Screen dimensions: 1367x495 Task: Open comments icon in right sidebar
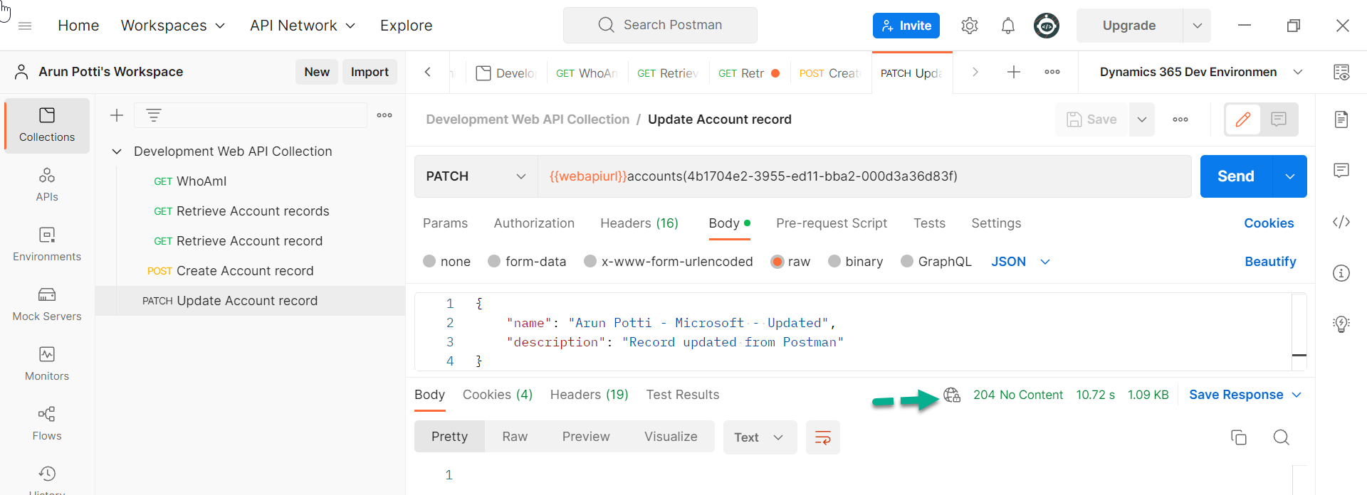pos(1341,171)
